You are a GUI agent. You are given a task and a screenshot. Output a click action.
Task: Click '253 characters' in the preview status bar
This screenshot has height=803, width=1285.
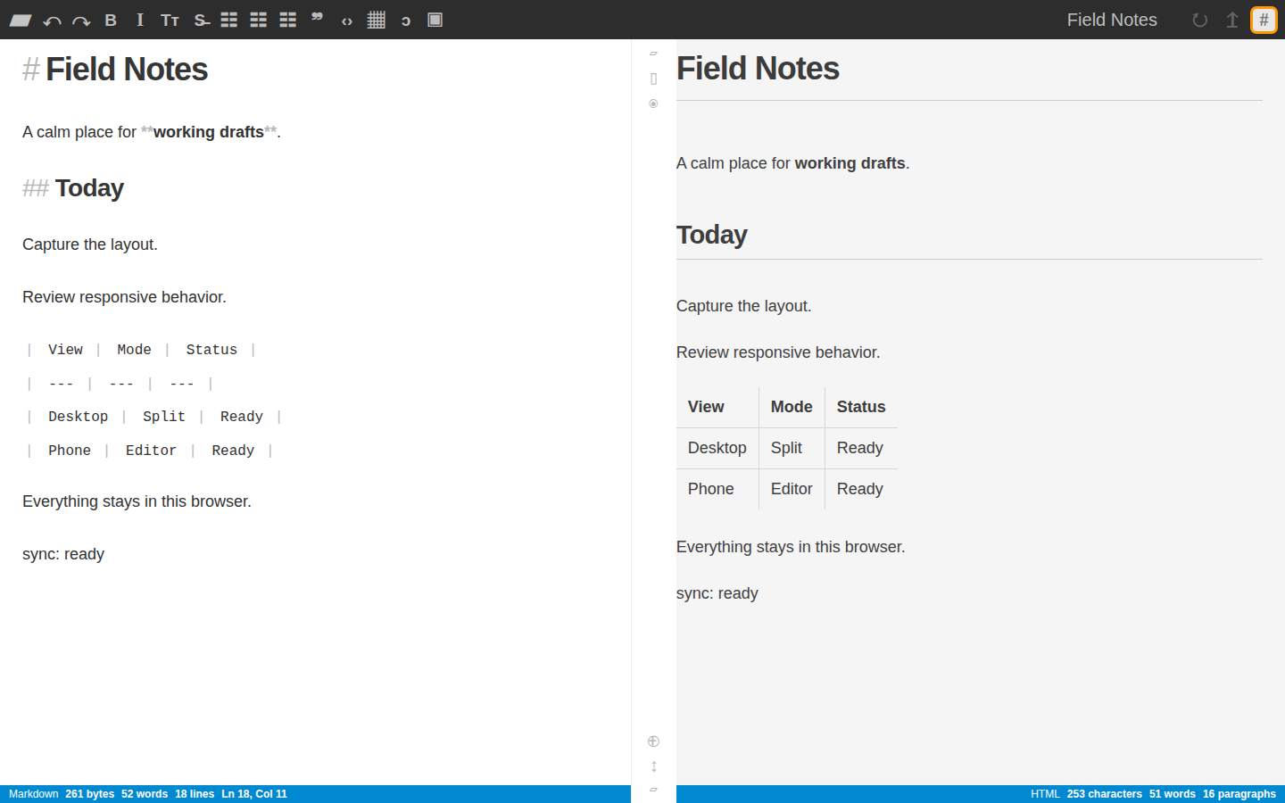(x=1105, y=794)
